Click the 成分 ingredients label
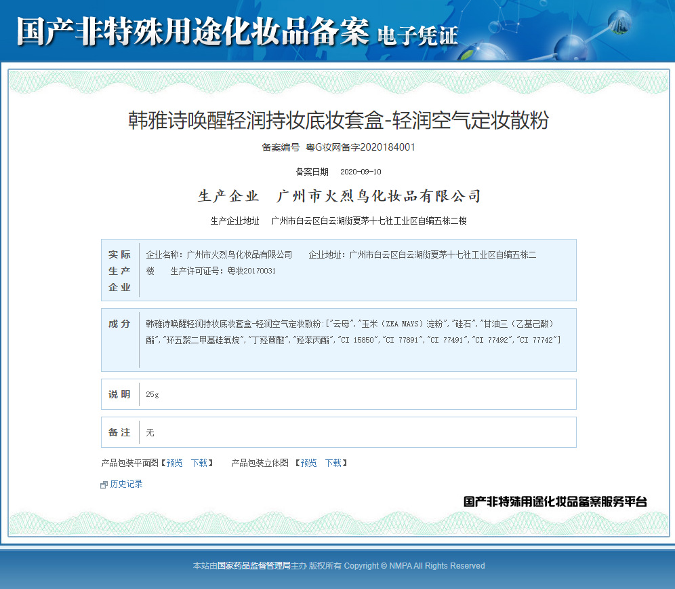The image size is (675, 589). point(119,324)
